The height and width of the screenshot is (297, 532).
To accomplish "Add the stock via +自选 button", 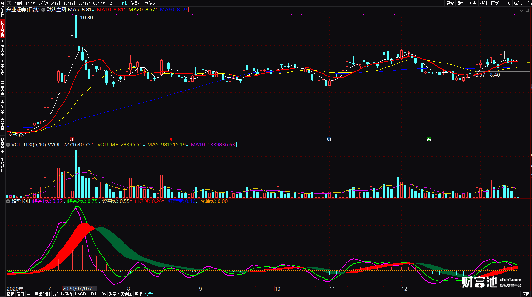I will coord(528,3).
